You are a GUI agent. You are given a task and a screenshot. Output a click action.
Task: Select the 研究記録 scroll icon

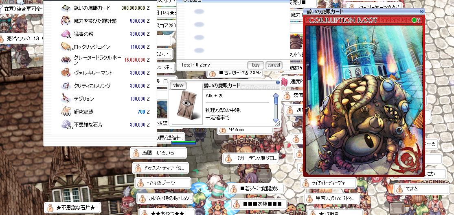click(66, 112)
